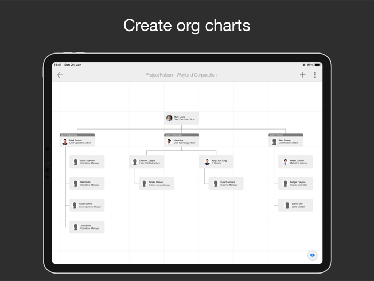
Task: Select the Group Operations header label
Action: pyautogui.click(x=77, y=135)
